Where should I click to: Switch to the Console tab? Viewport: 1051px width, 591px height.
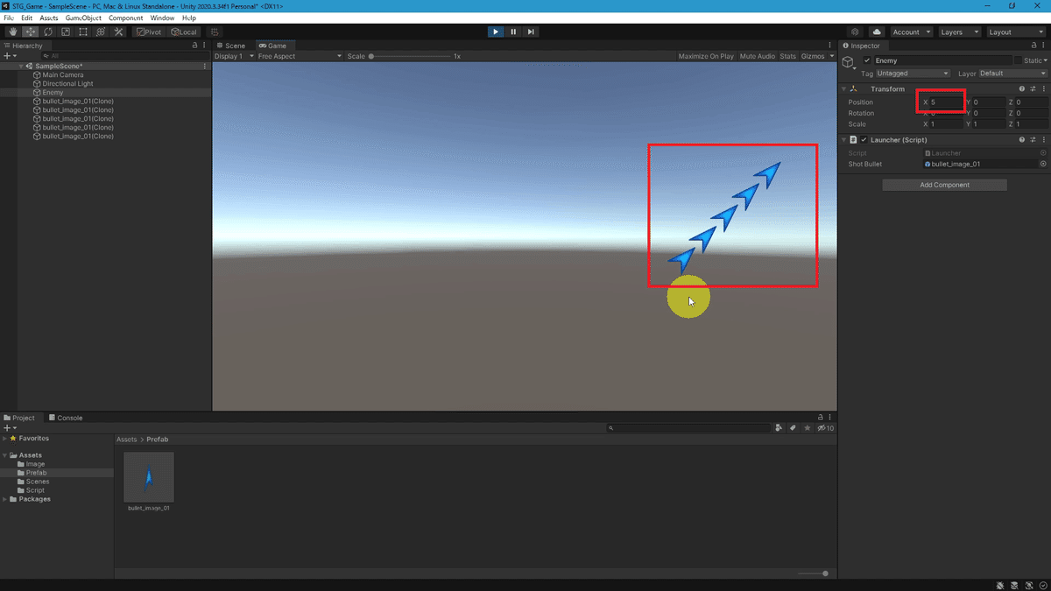[x=66, y=418]
